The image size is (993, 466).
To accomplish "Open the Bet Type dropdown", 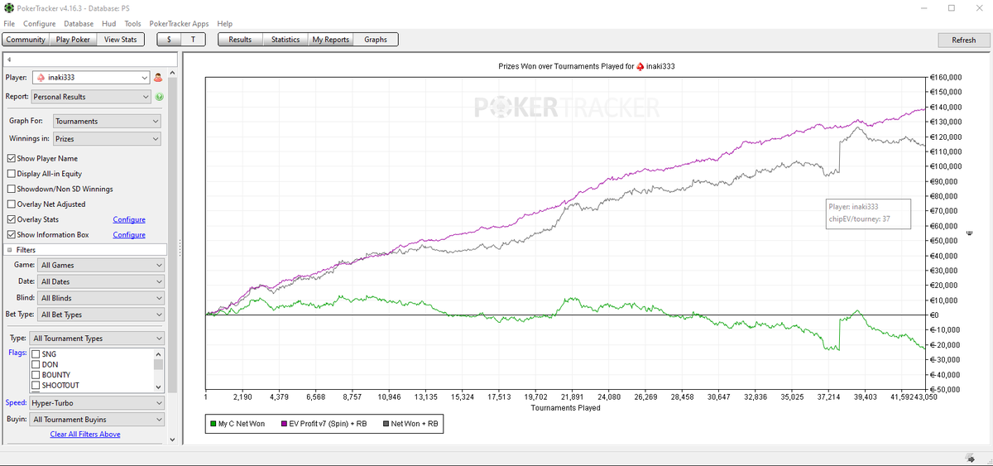I will click(x=101, y=315).
